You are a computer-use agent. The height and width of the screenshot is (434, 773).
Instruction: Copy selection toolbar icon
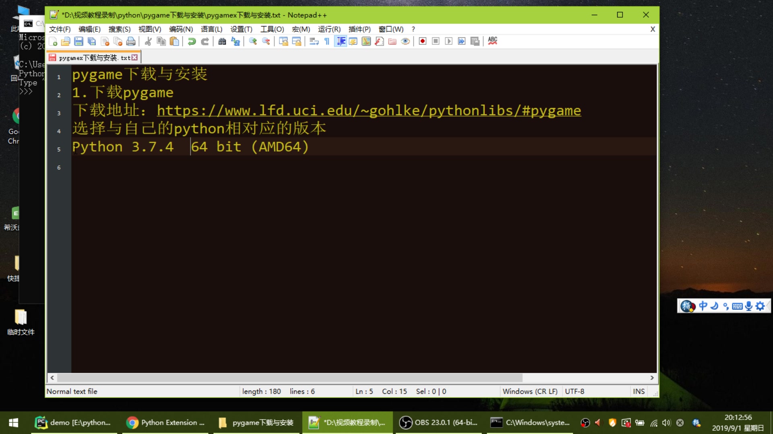pos(161,41)
